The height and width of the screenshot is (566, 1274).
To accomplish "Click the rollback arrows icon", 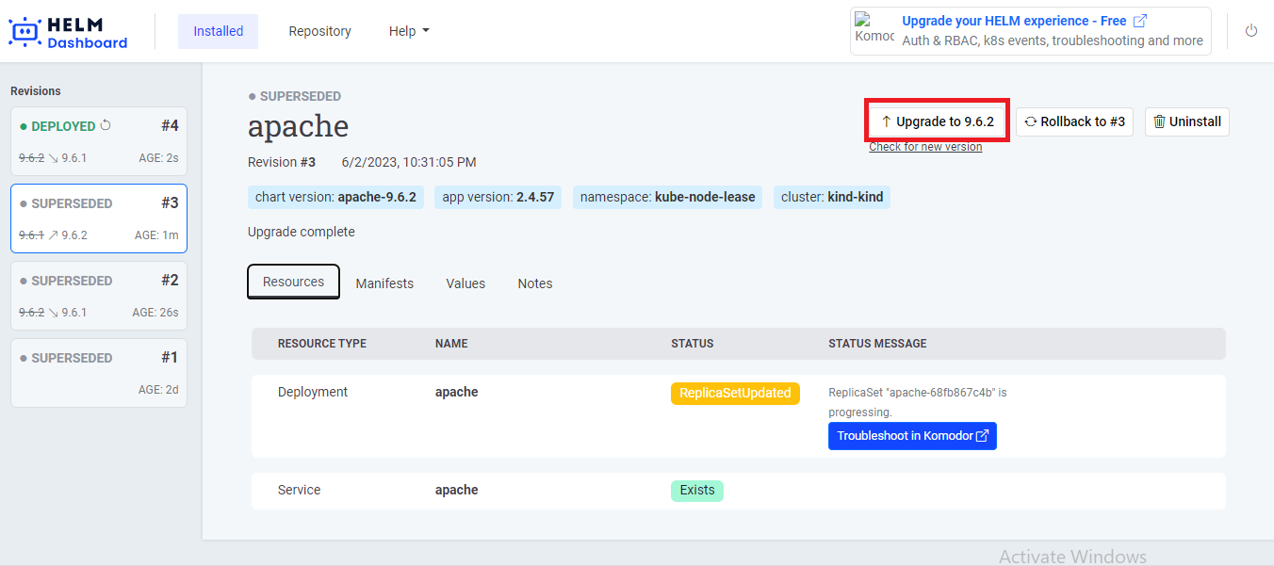I will pos(1031,121).
